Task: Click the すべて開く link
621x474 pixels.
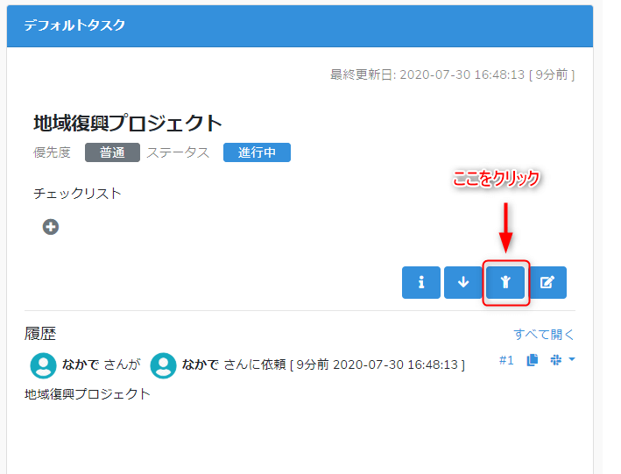Action: pyautogui.click(x=544, y=334)
